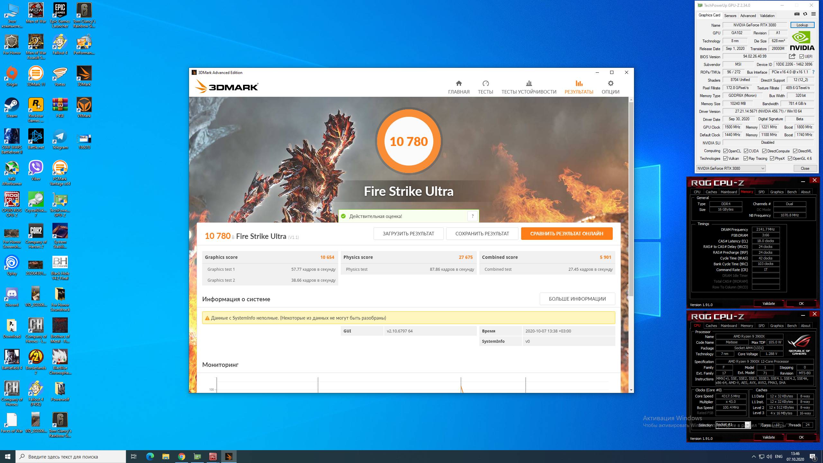Screen dimensions: 823x463
Task: Select the Caches tab in lower CPU-Z window
Action: [x=711, y=326]
